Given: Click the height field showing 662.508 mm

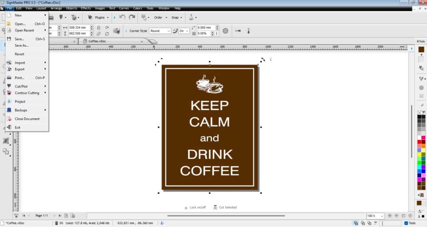Looking at the screenshot, I should click(79, 34).
